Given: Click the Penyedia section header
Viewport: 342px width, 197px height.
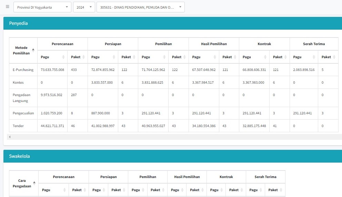Looking at the screenshot, I should tap(19, 23).
